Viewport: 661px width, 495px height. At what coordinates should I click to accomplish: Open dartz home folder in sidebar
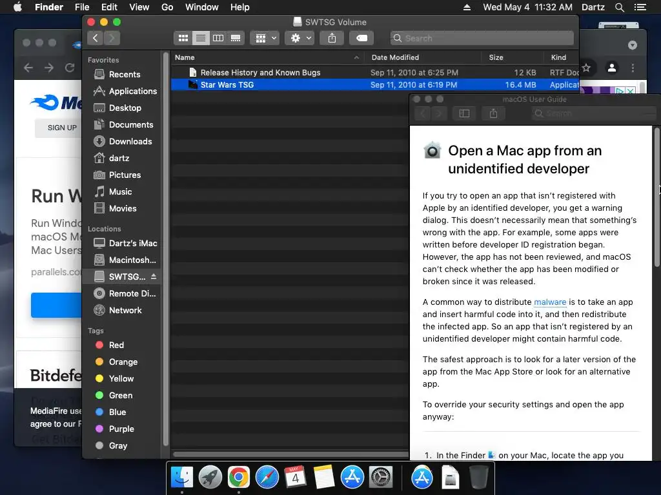112,159
